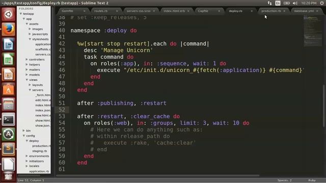This screenshot has width=326, height=183.
Task: Expand the layouts folder
Action: (x=30, y=85)
